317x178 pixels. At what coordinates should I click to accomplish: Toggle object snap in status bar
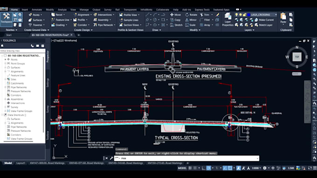tap(230, 168)
